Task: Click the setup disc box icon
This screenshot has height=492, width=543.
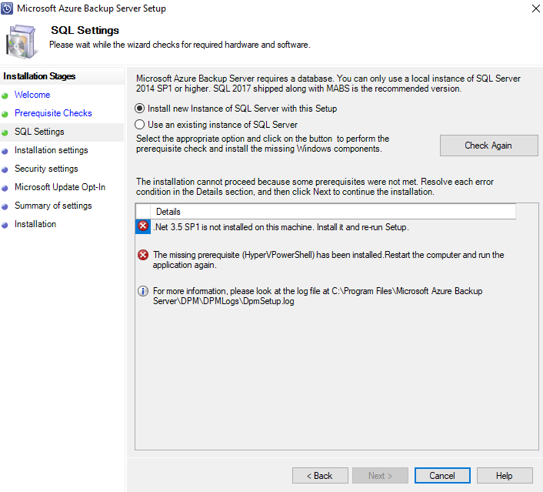Action: point(21,42)
